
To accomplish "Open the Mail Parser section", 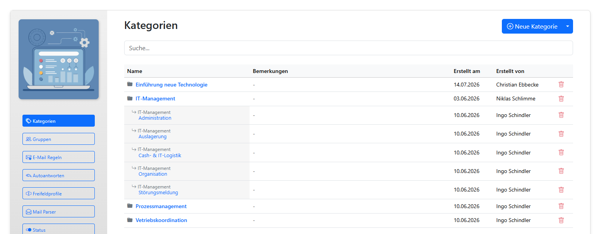I will (x=58, y=212).
